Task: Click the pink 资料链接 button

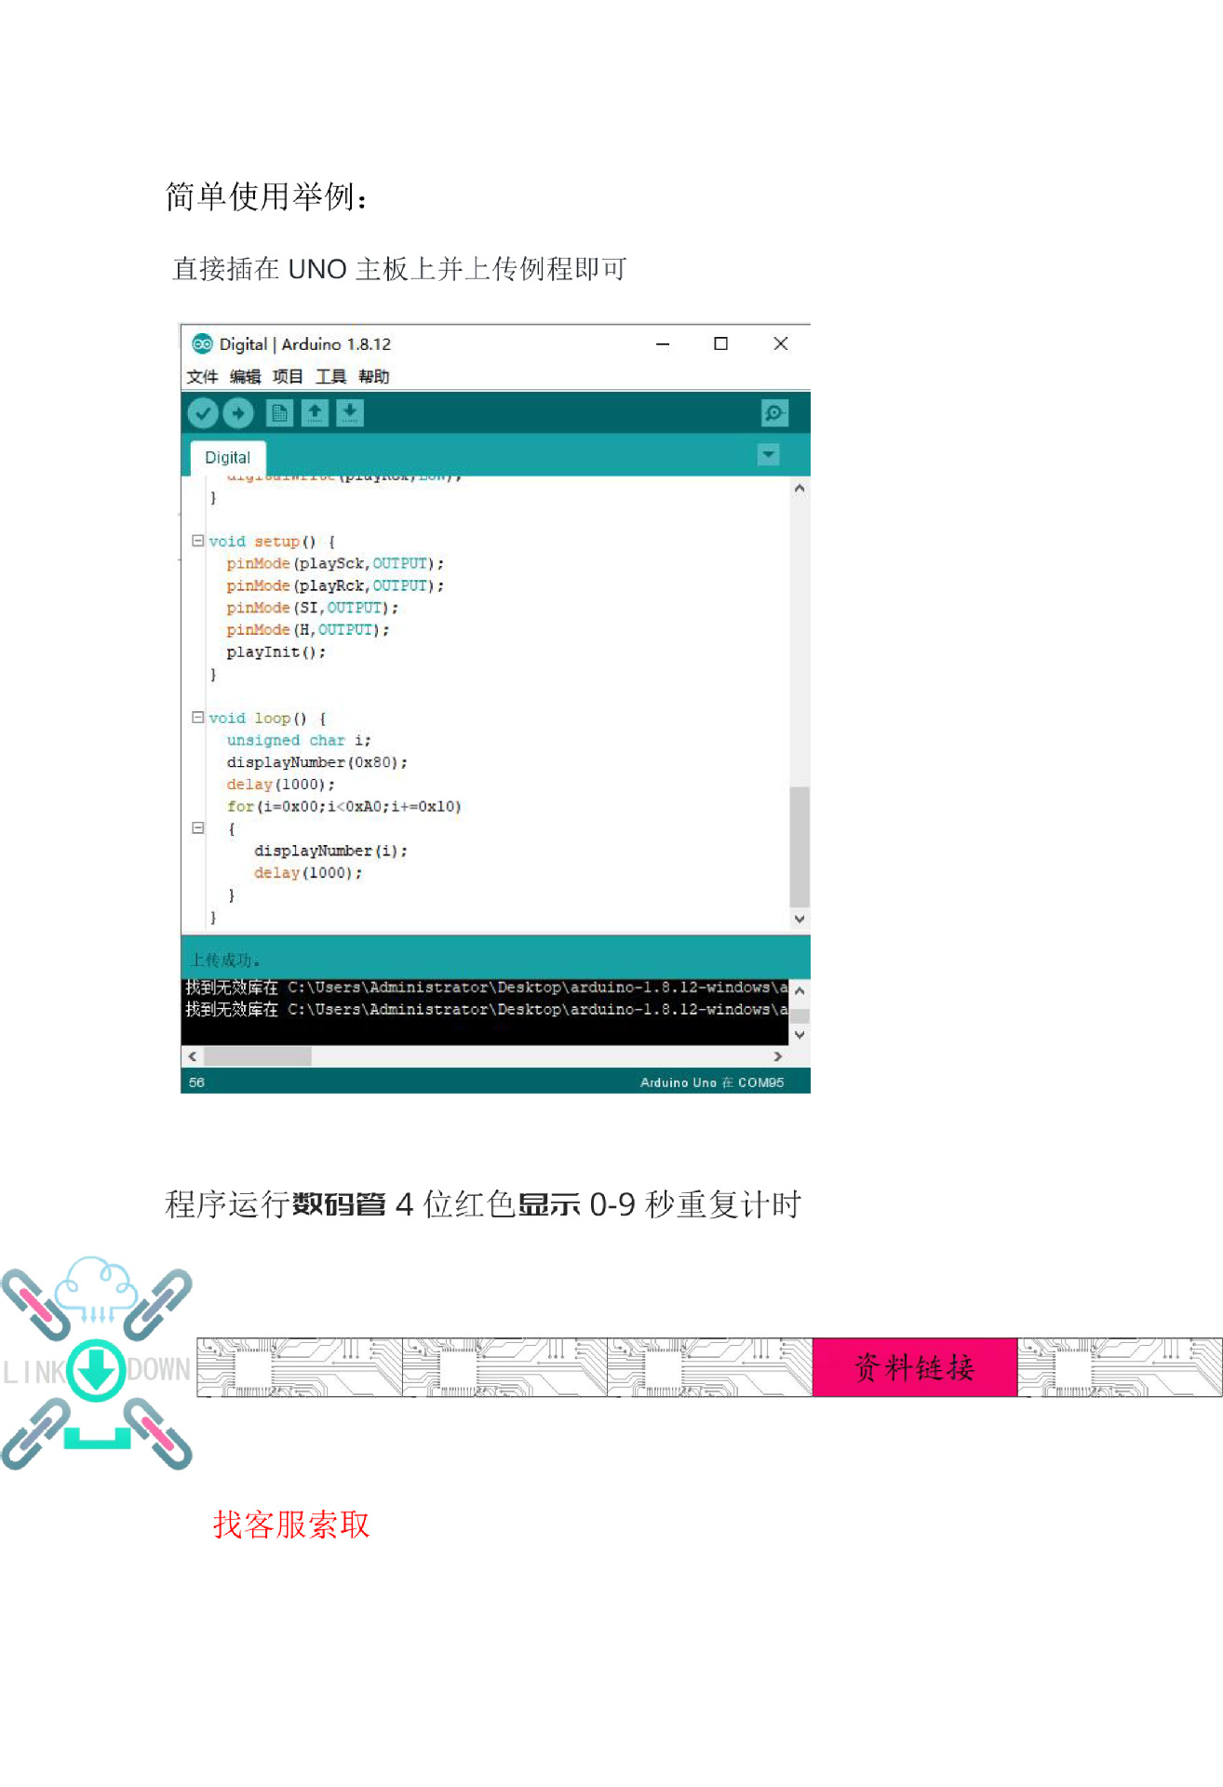Action: (x=914, y=1367)
